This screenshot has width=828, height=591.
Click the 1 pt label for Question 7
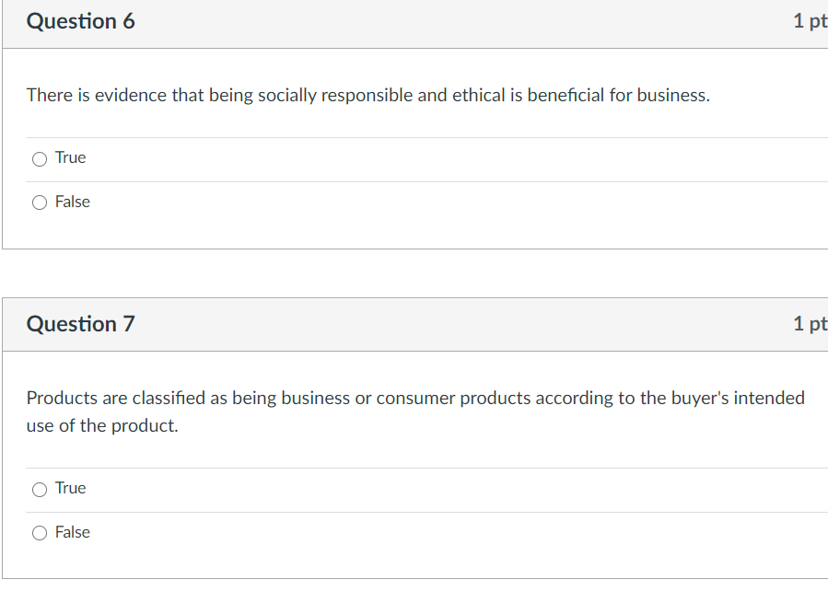click(x=809, y=324)
